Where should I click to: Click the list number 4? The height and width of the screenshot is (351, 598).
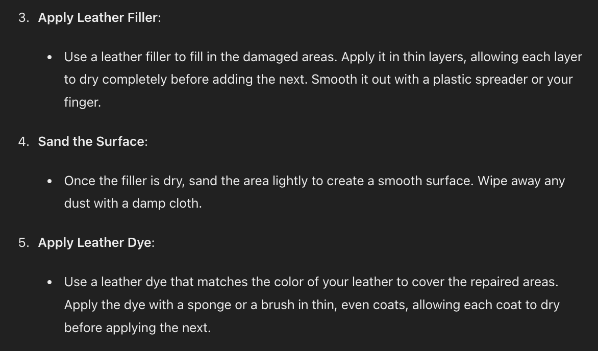(x=23, y=142)
